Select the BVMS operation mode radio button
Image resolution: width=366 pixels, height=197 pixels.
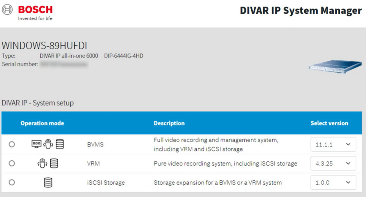tap(12, 144)
